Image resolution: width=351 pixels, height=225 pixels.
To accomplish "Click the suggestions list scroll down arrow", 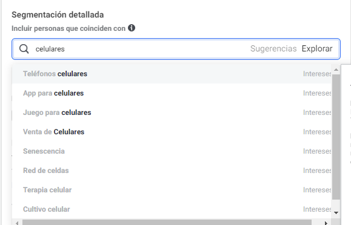I will point(336,213).
